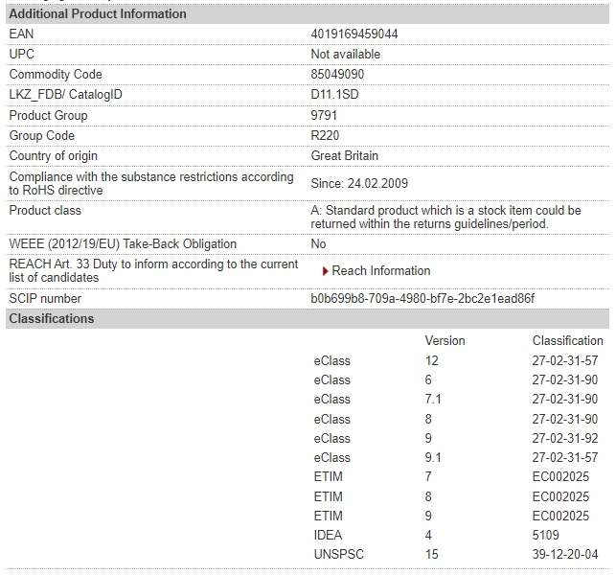Click the UNSPSC classification system name
The width and height of the screenshot is (616, 575).
coord(338,555)
